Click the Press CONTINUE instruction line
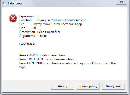 click(68, 63)
